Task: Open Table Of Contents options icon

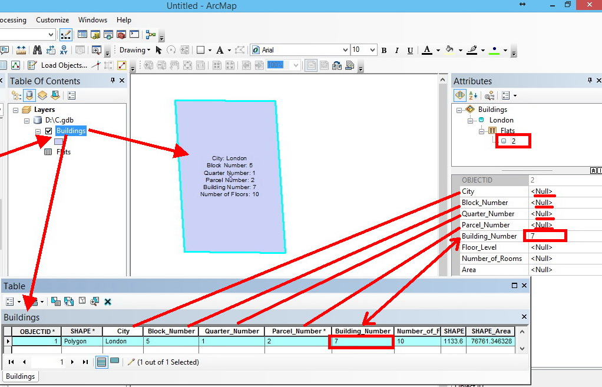Action: point(71,95)
